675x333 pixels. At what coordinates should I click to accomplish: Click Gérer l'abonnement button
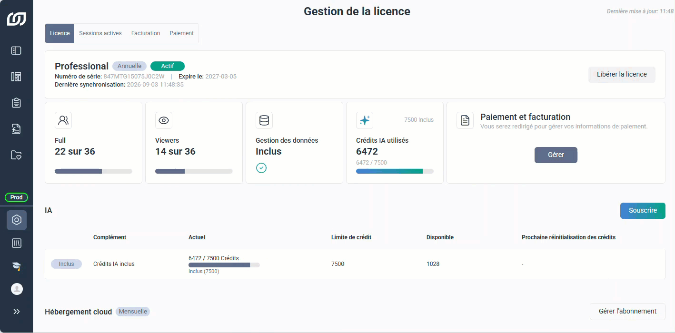[x=627, y=312]
